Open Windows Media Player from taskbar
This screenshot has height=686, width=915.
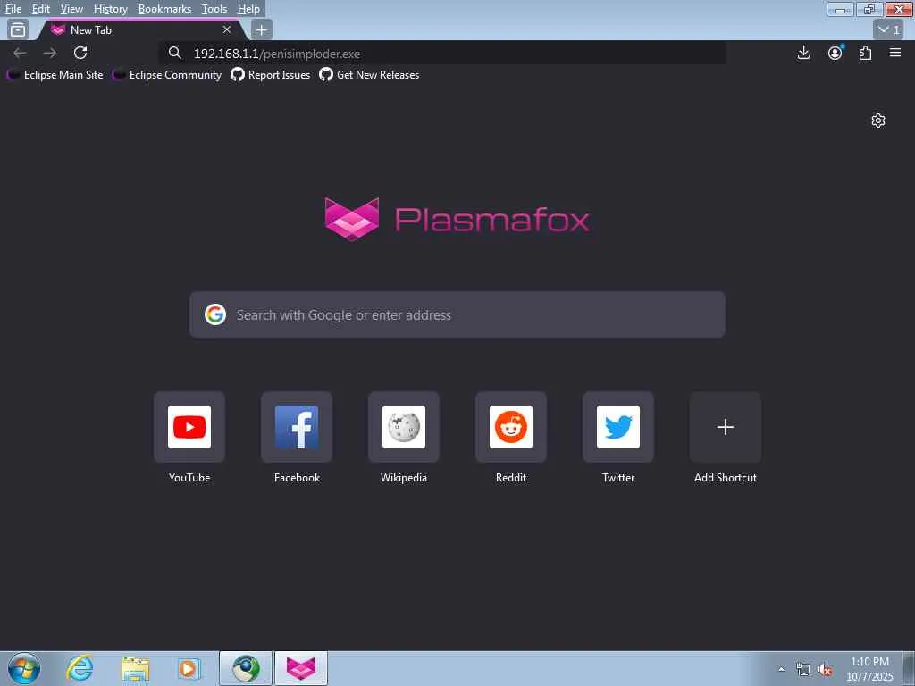point(189,668)
